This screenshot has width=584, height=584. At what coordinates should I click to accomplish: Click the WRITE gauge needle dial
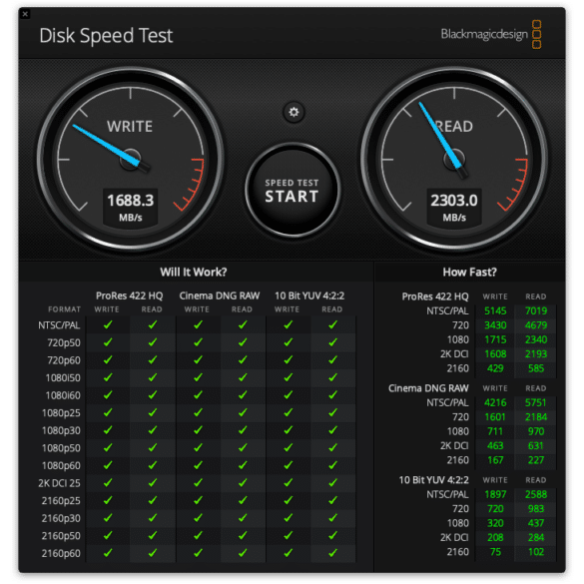click(x=130, y=160)
